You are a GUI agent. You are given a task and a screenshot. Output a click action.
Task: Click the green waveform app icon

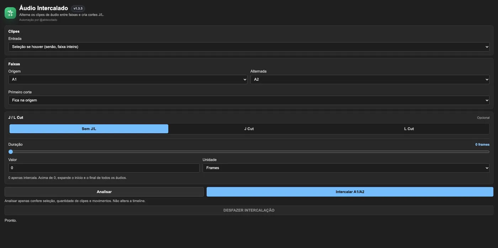click(10, 13)
